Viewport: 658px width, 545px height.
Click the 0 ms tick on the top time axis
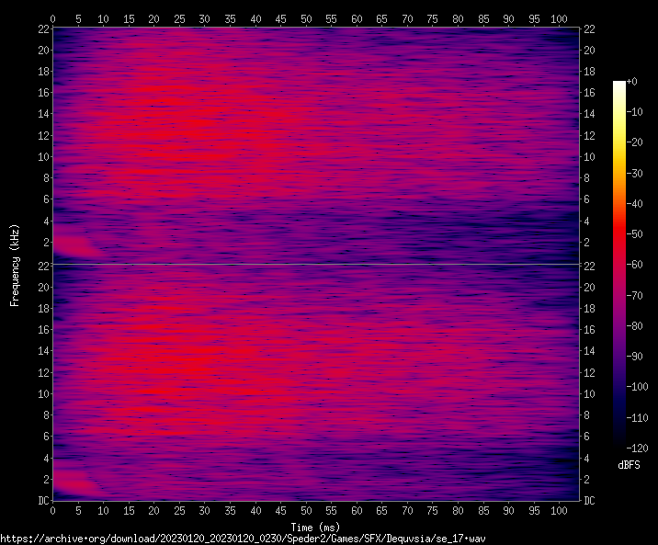[52, 18]
